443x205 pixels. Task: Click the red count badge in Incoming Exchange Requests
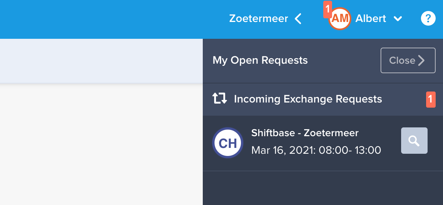pos(431,99)
